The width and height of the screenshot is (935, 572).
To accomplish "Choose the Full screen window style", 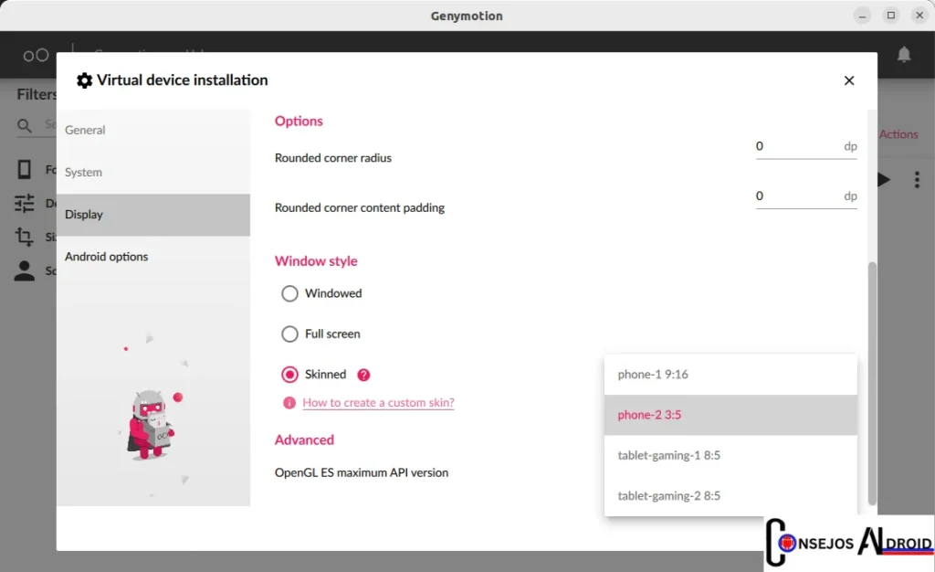I will (289, 334).
